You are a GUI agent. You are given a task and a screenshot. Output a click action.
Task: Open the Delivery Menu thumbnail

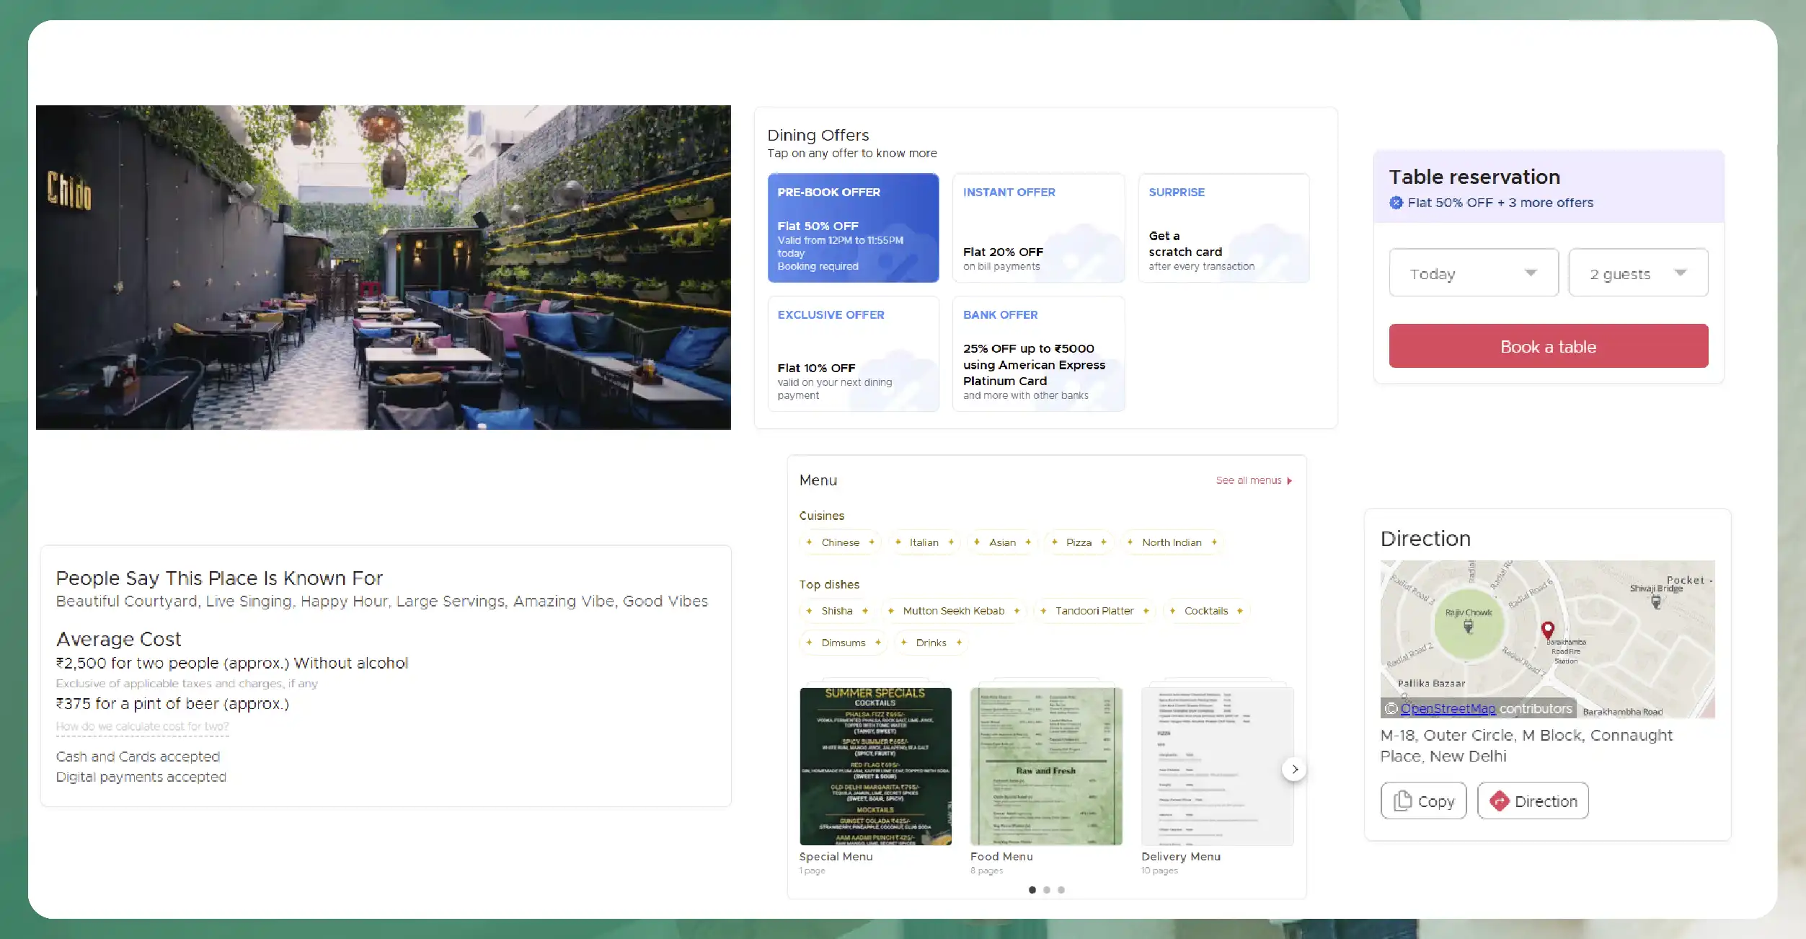(1217, 766)
